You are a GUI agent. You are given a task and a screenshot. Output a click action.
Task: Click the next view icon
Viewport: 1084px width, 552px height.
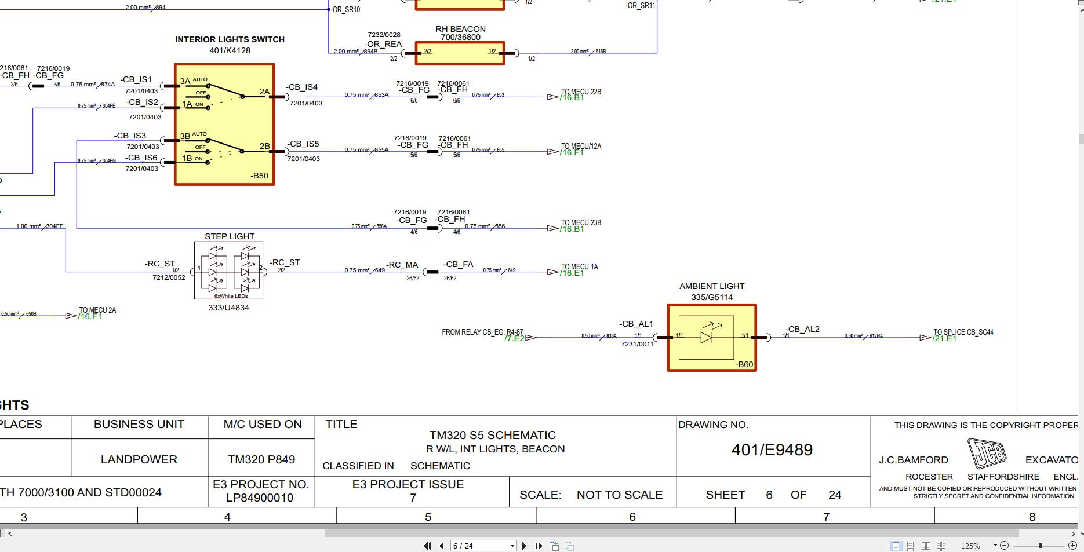tap(569, 546)
